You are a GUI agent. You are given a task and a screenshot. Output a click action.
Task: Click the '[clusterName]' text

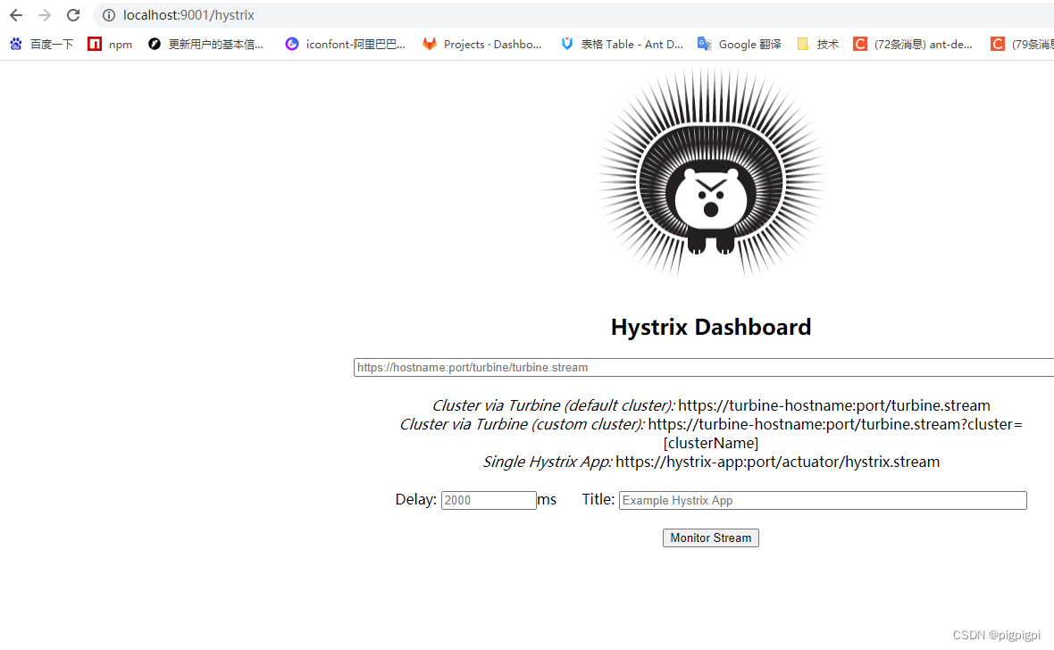[710, 443]
